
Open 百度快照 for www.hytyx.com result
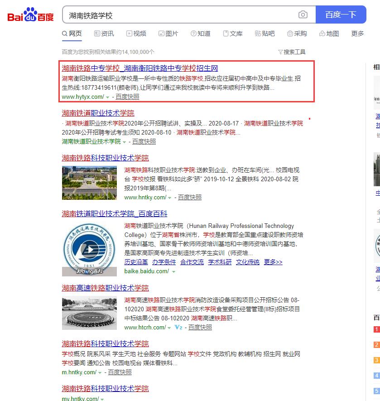pyautogui.click(x=127, y=97)
